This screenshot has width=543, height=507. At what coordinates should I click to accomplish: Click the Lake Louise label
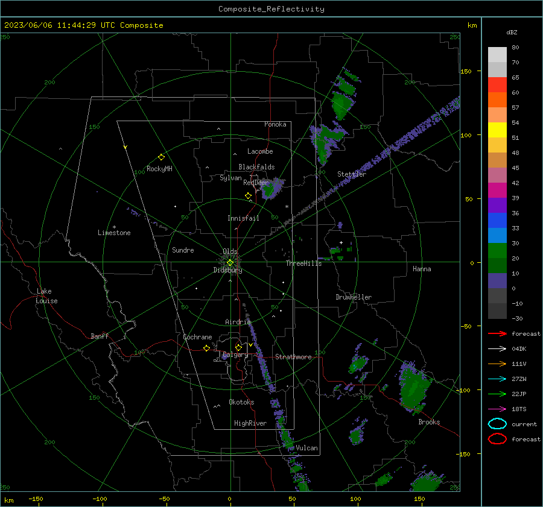46,296
